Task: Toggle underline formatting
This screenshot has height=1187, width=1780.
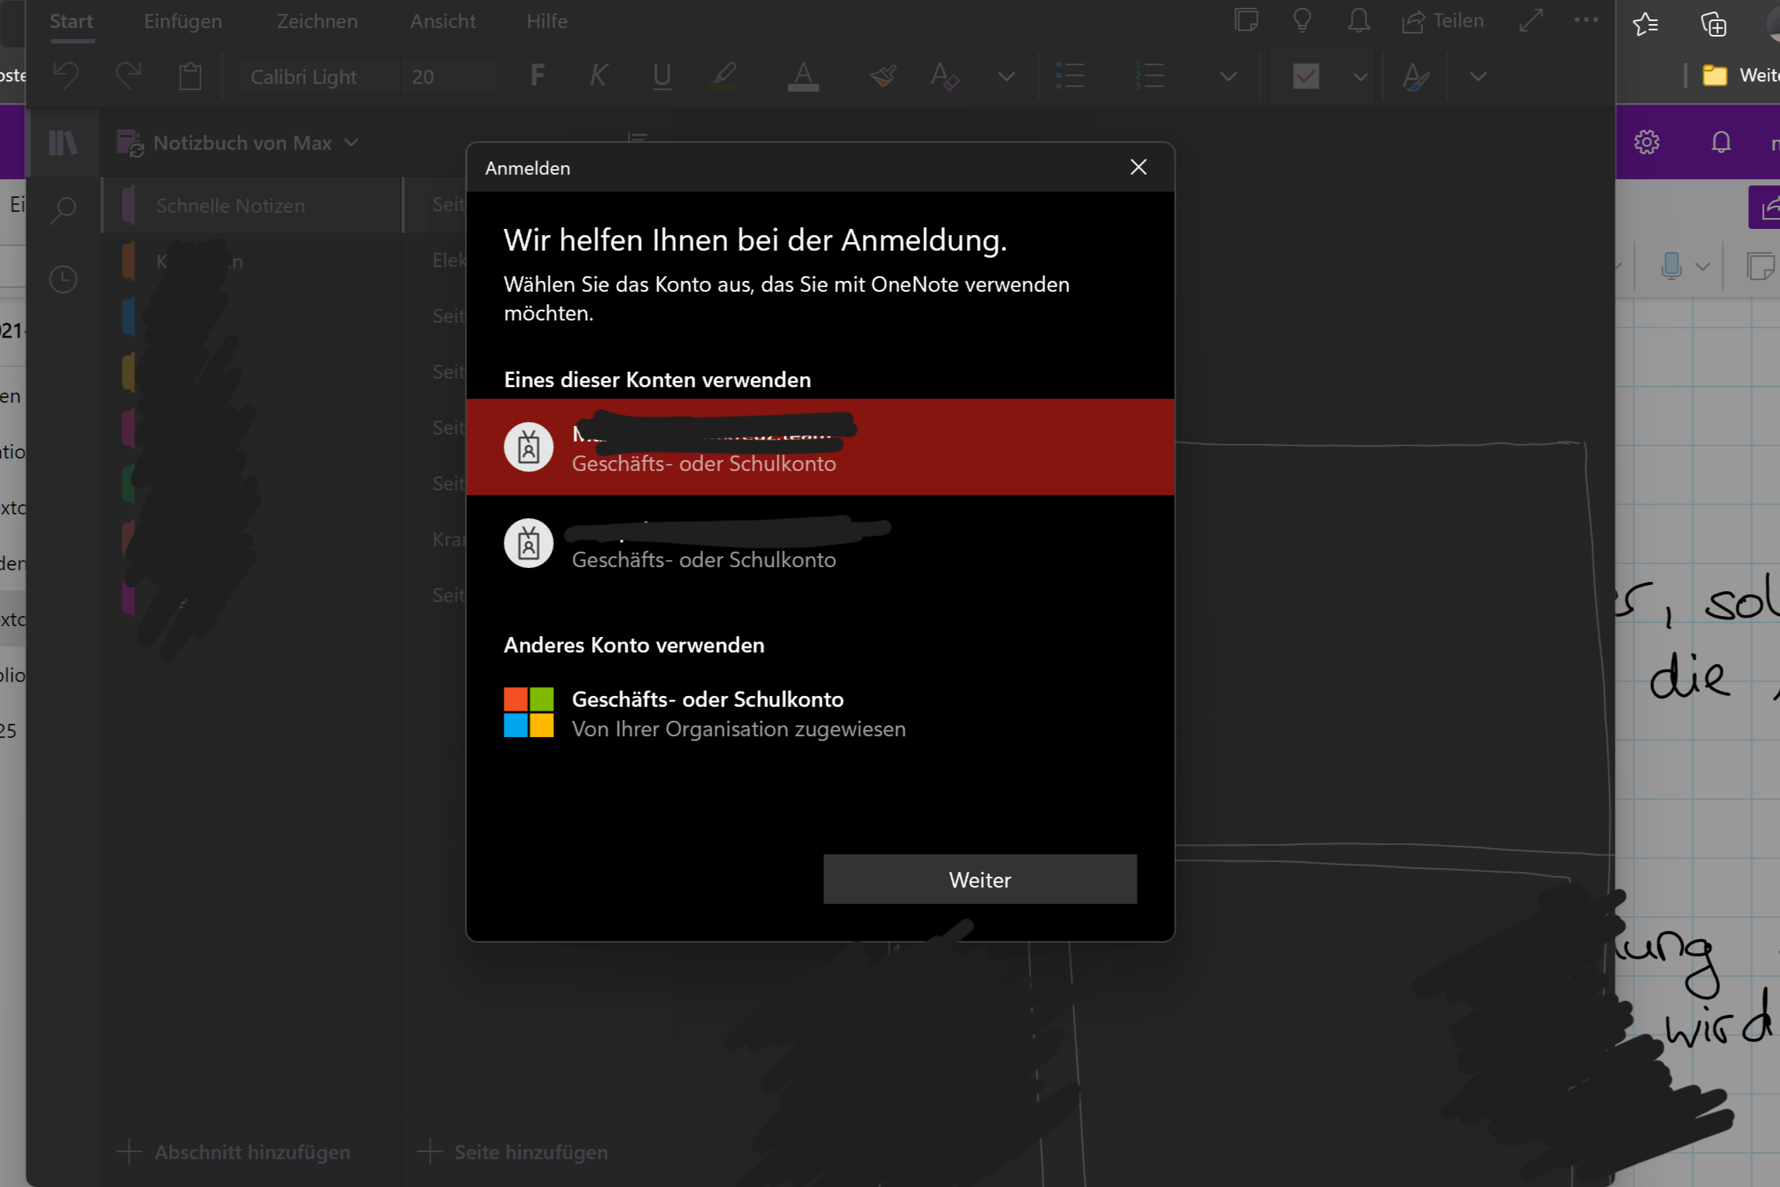Action: click(x=661, y=76)
